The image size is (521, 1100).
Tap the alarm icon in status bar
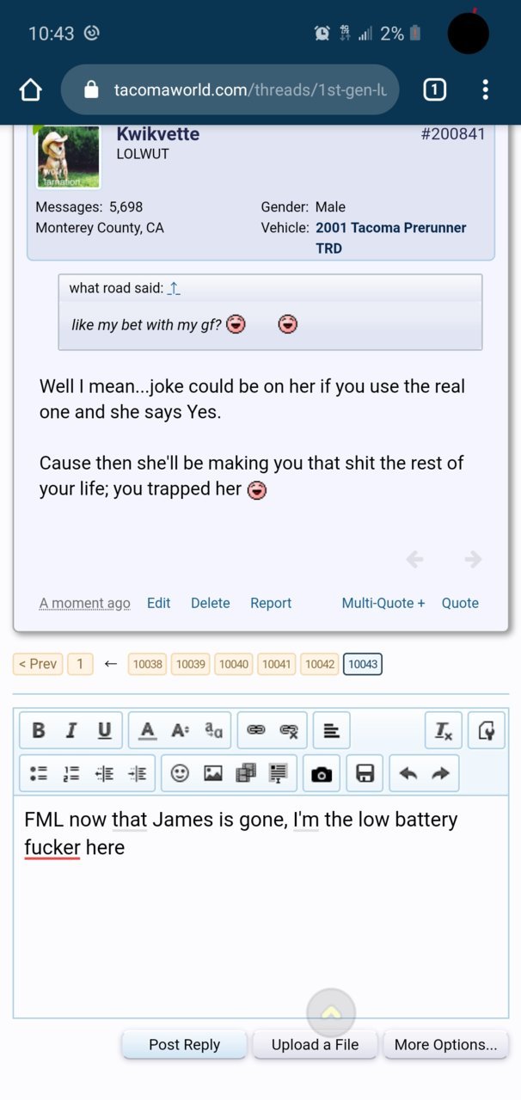click(x=322, y=34)
